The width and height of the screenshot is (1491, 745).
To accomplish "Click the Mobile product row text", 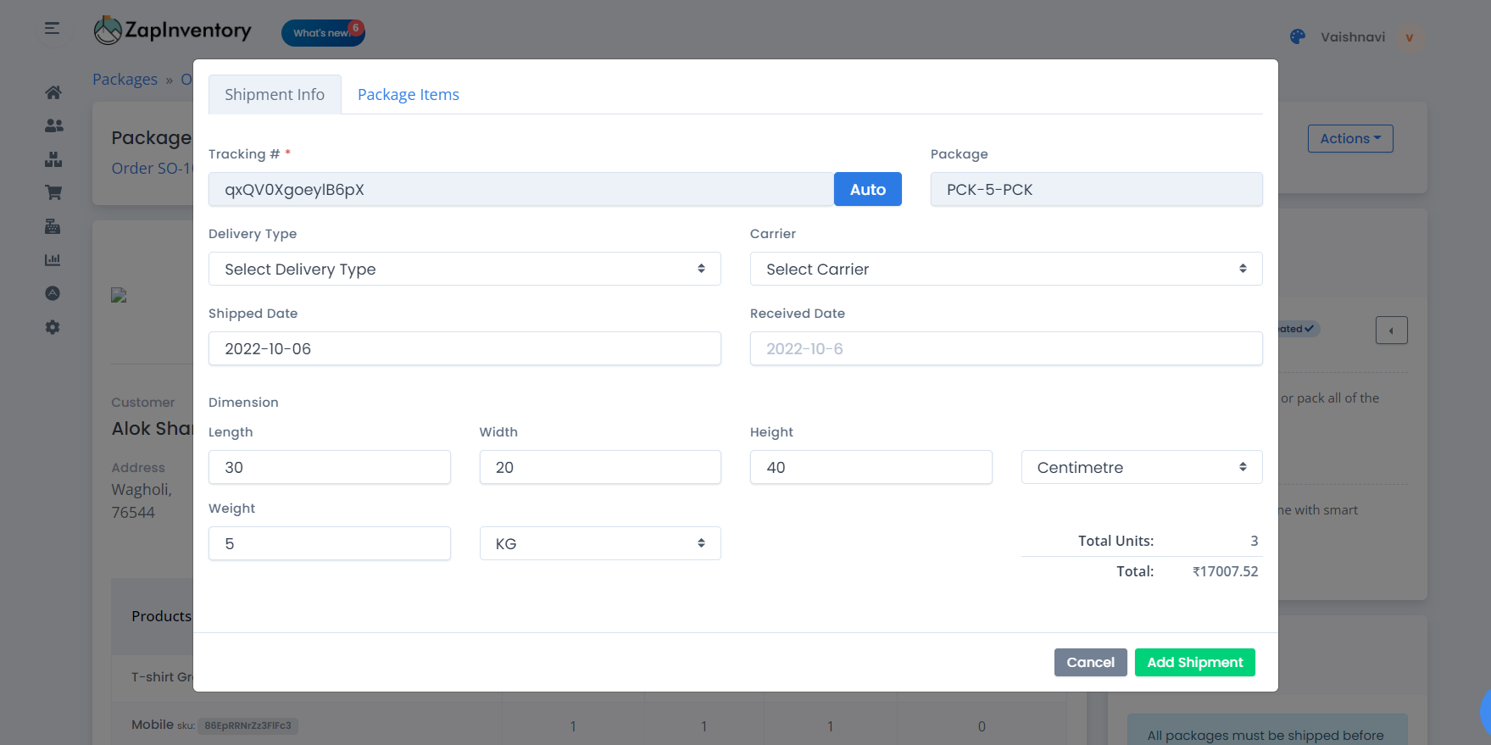I will (153, 725).
